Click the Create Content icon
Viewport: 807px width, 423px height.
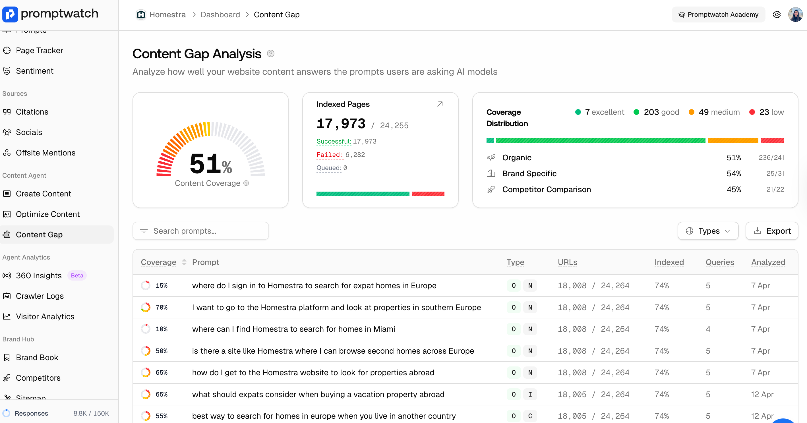[7, 194]
